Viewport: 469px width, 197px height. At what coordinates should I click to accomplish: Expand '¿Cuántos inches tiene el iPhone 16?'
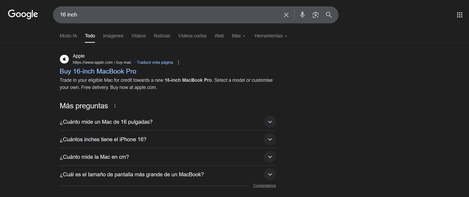[x=168, y=139]
